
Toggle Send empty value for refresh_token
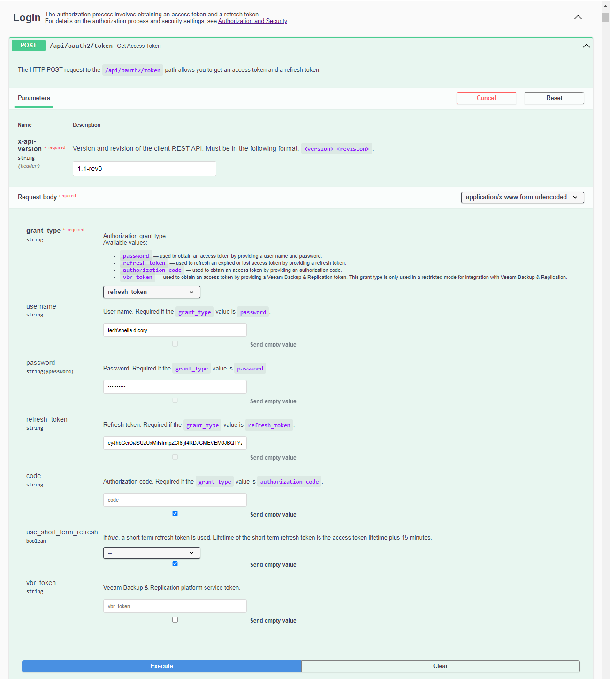point(175,456)
